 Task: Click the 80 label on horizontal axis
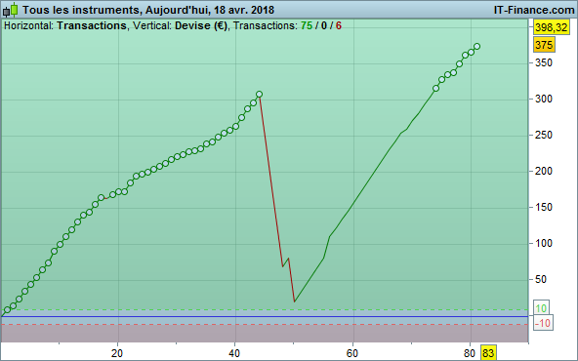pyautogui.click(x=470, y=353)
